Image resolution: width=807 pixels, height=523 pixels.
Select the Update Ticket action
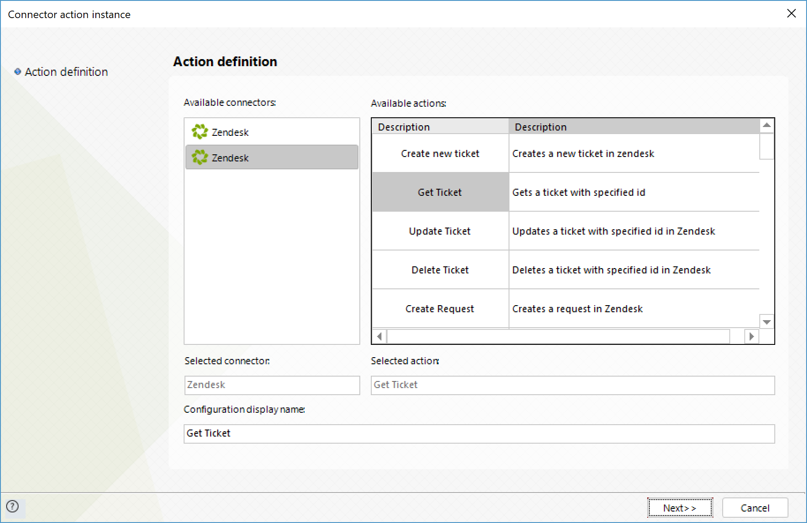(x=440, y=231)
